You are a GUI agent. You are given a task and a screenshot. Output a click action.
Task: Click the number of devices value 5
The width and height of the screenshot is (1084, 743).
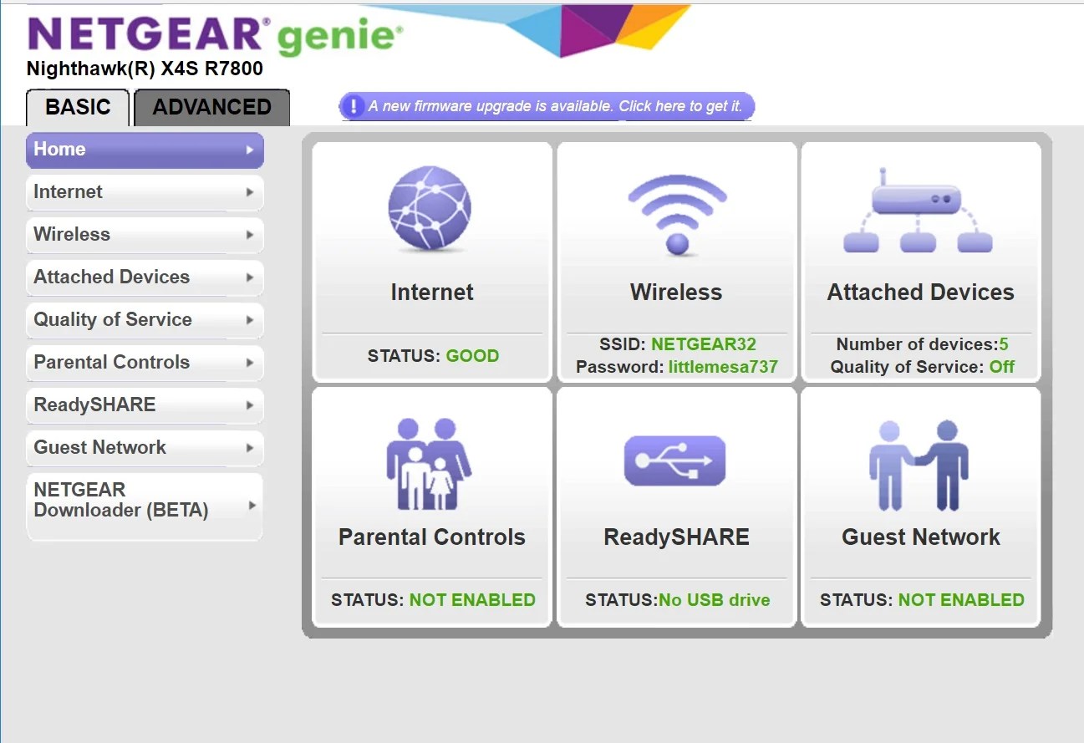tap(1004, 344)
